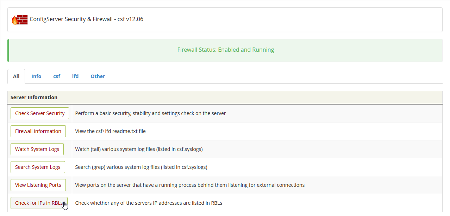This screenshot has width=450, height=216.
Task: Click the csf+lfd readme.txt description text
Action: pyautogui.click(x=110, y=131)
